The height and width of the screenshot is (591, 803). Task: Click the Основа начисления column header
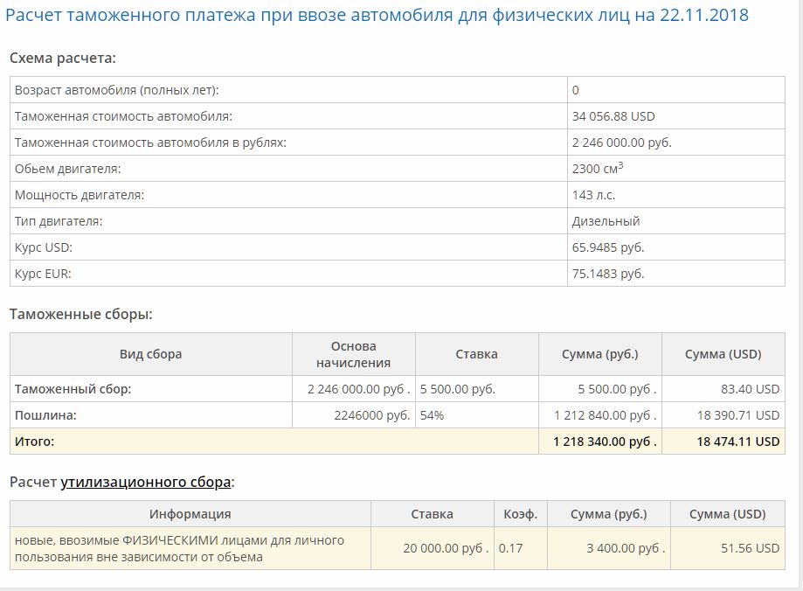click(x=353, y=354)
